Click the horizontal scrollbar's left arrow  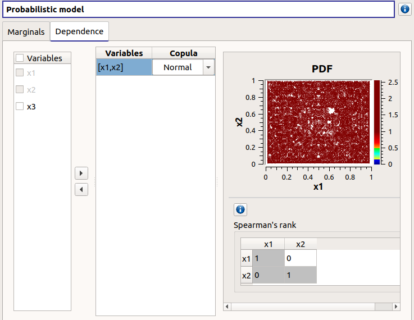point(228,307)
